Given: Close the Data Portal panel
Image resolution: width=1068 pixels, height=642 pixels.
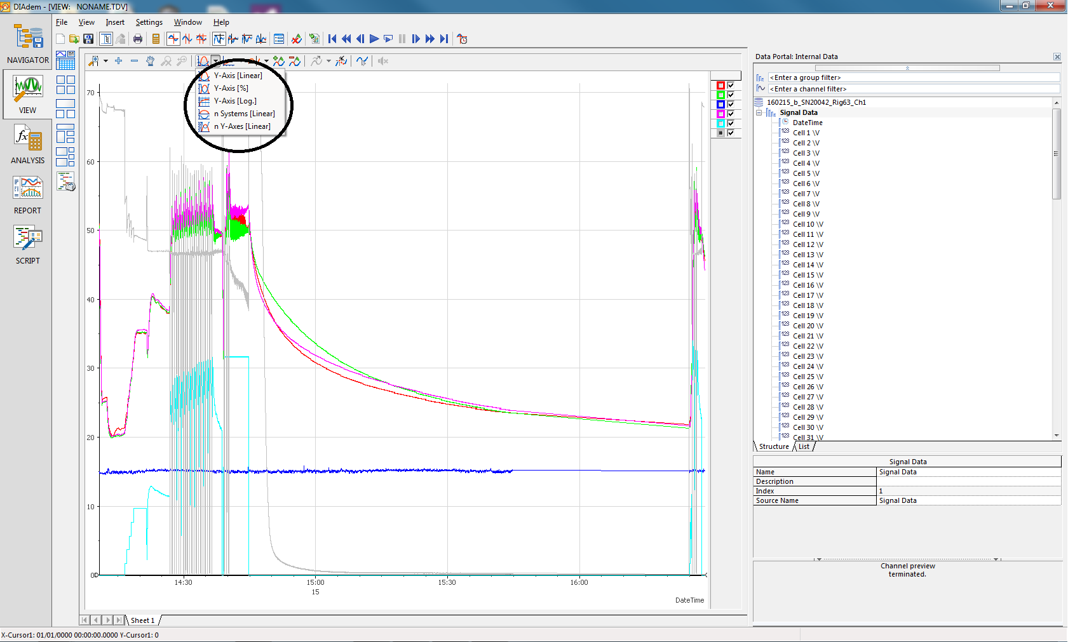Looking at the screenshot, I should click(1057, 57).
